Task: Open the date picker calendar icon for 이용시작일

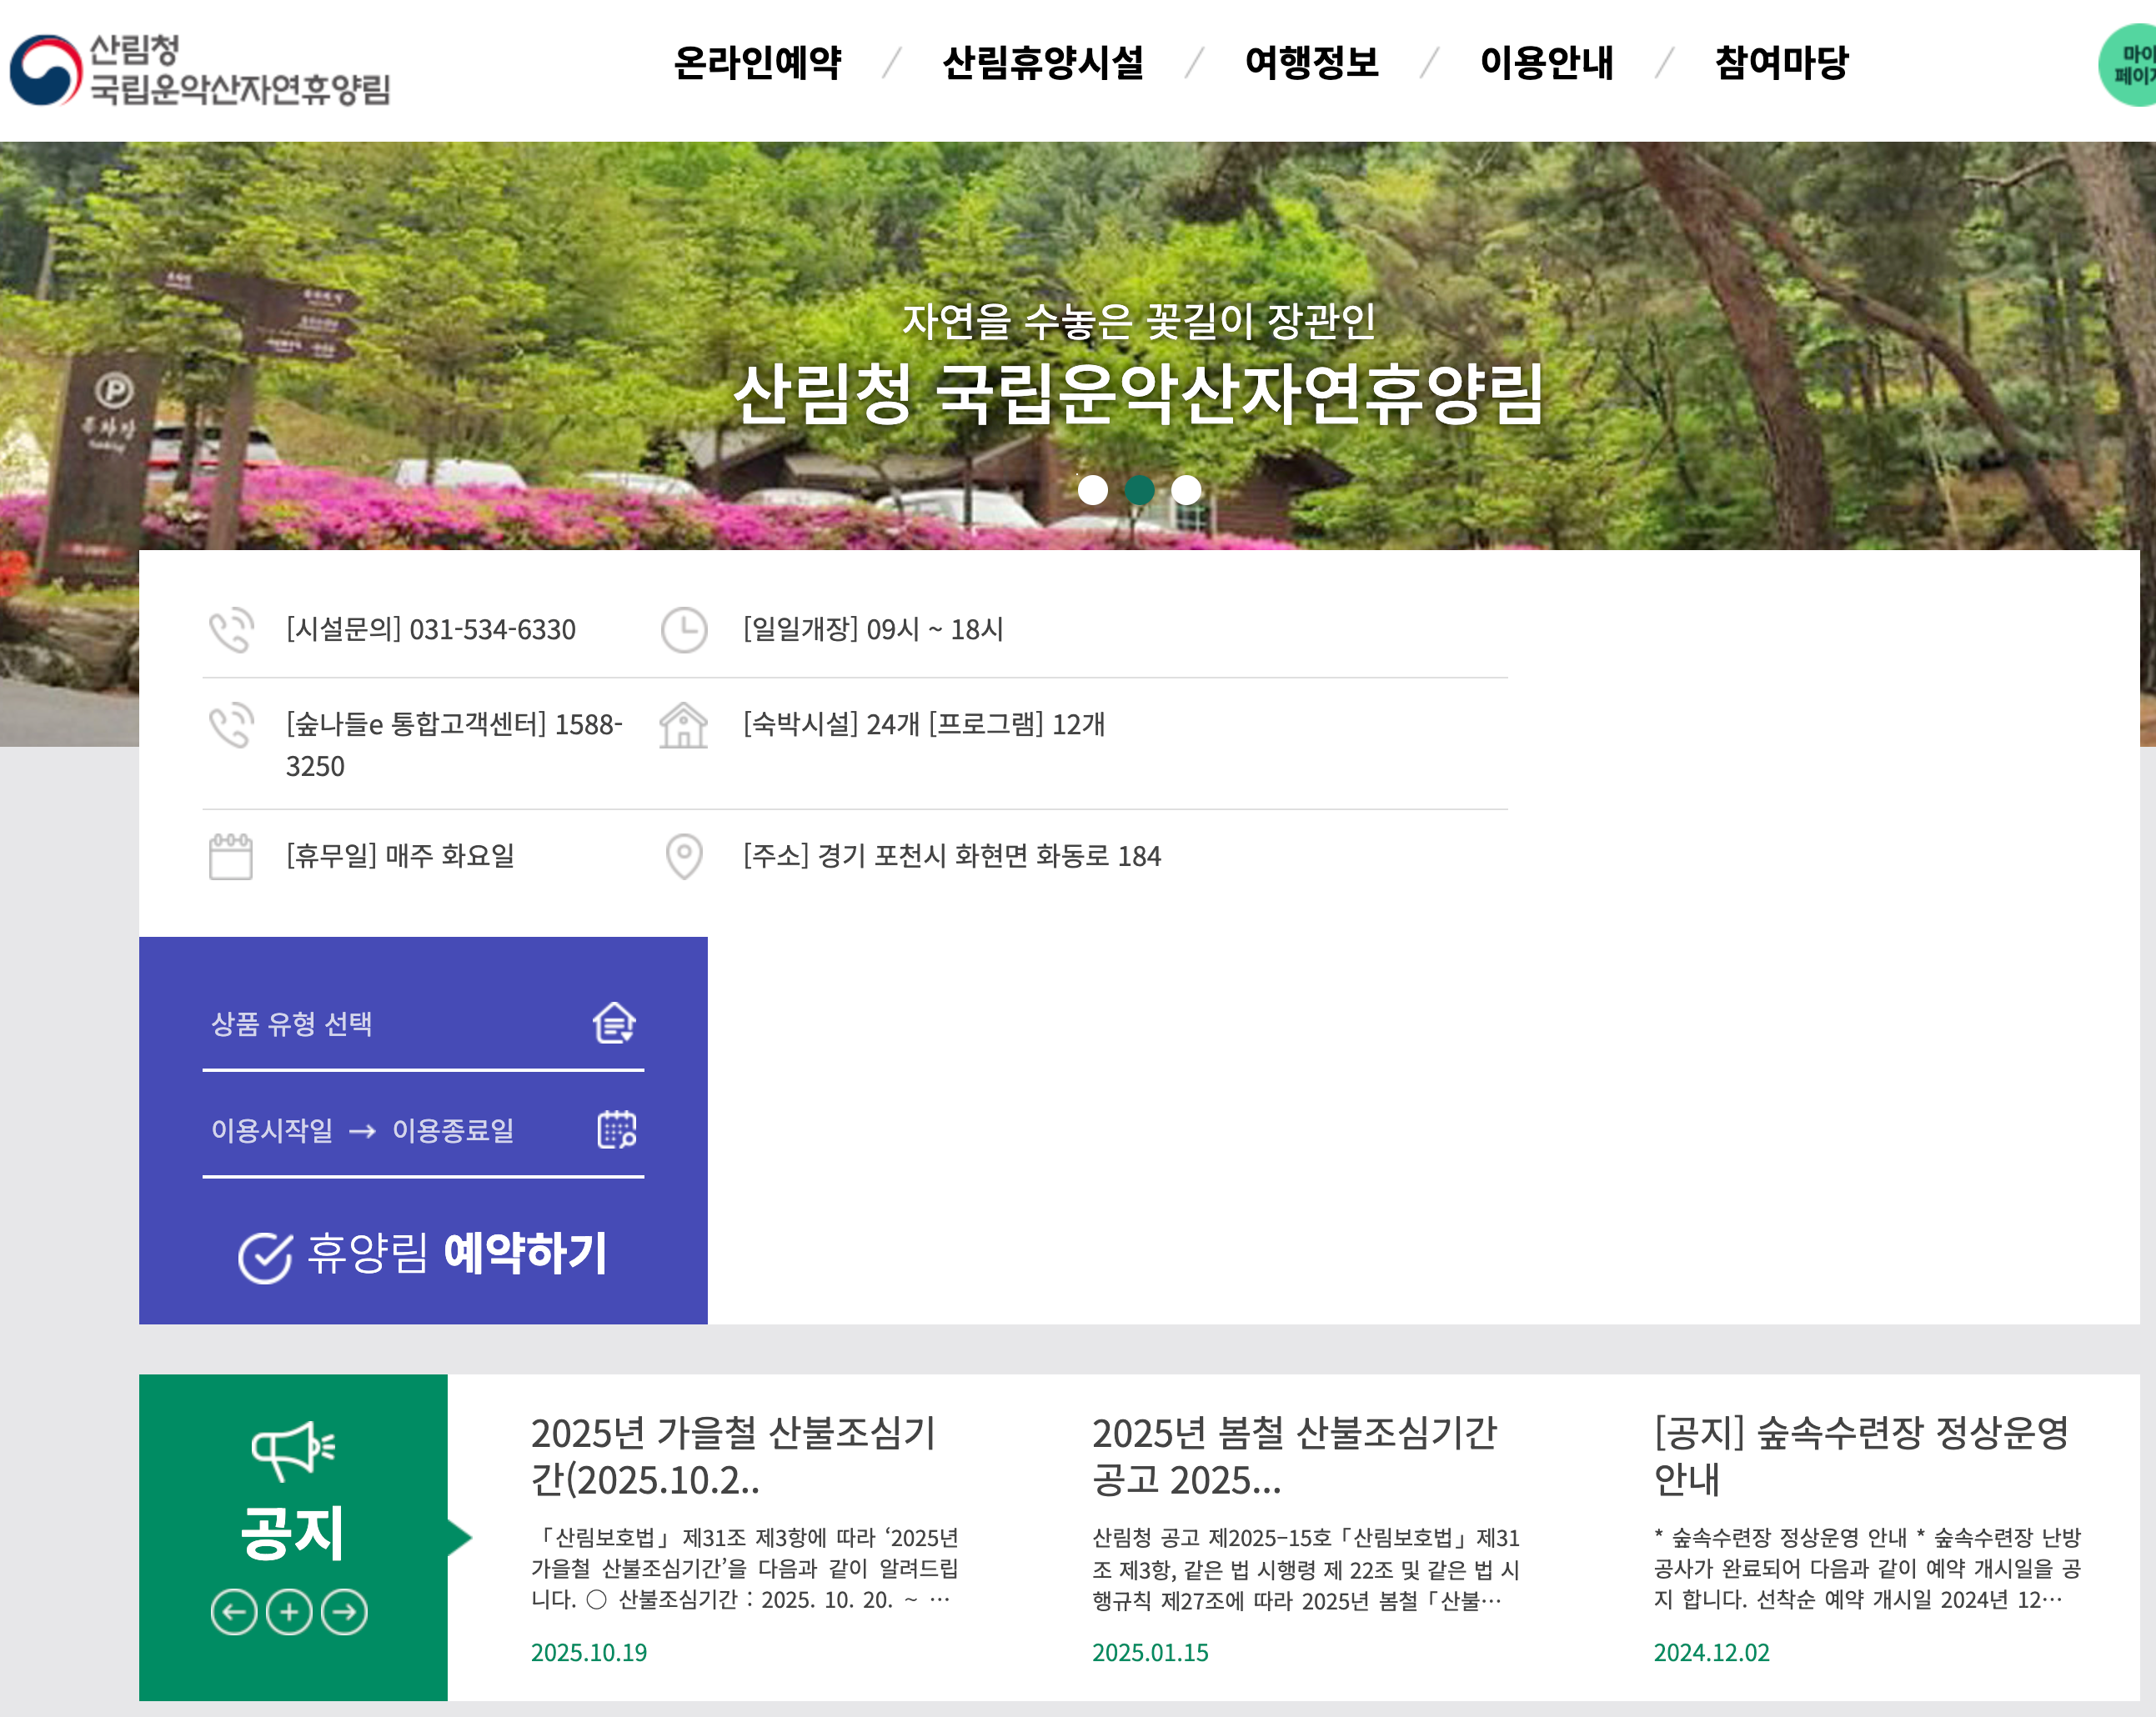Action: pos(619,1131)
